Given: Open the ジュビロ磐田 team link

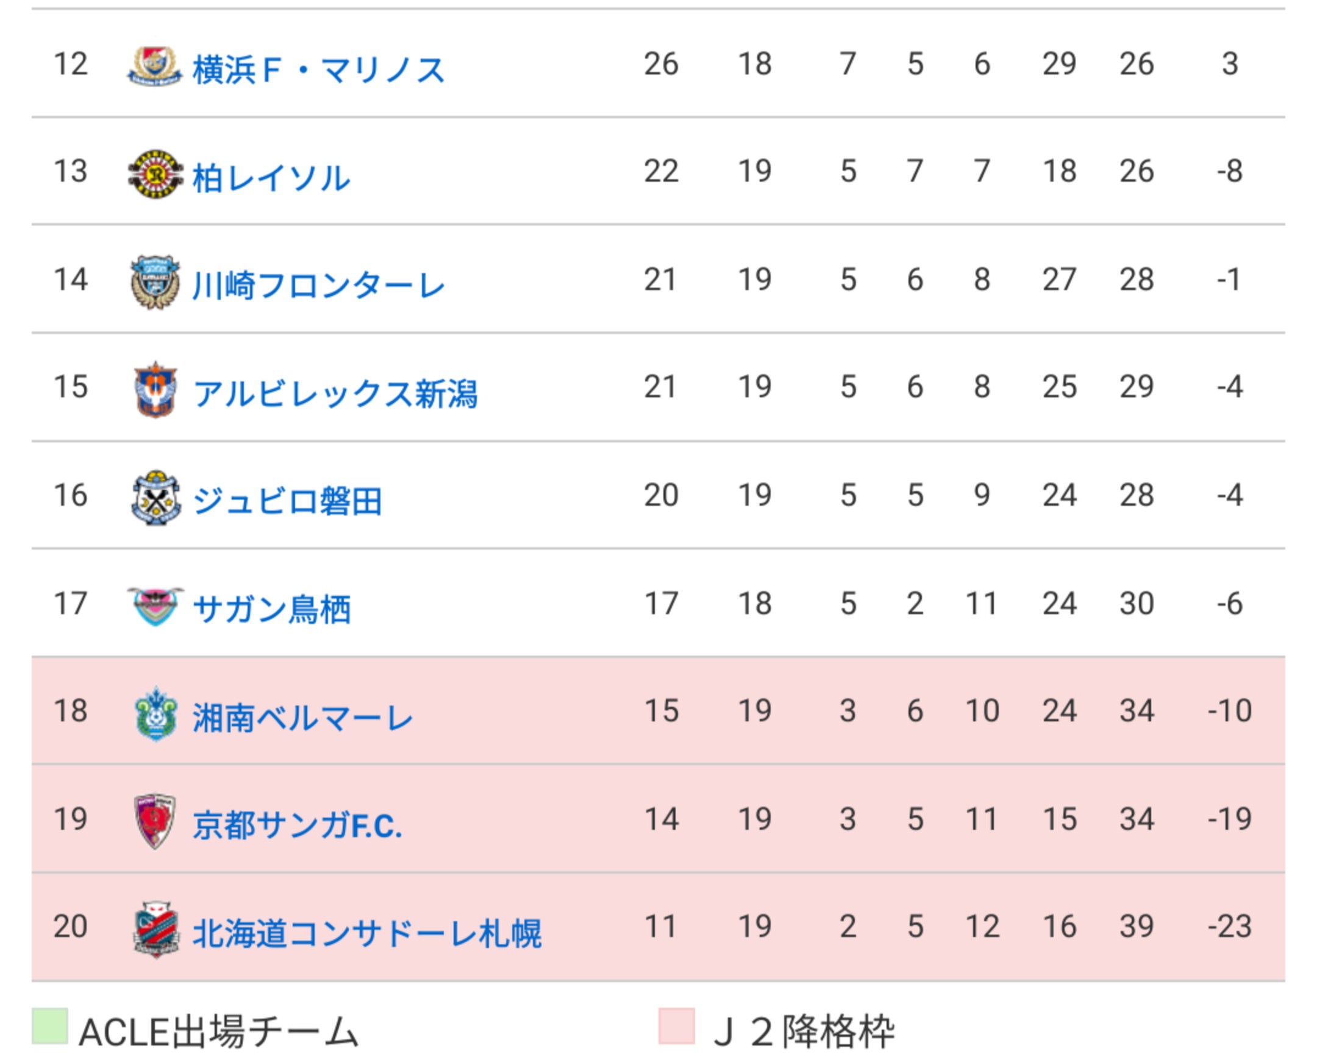Looking at the screenshot, I should (287, 501).
